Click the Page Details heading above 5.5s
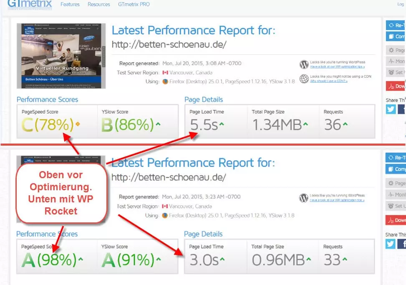This screenshot has height=285, width=406. (x=204, y=100)
